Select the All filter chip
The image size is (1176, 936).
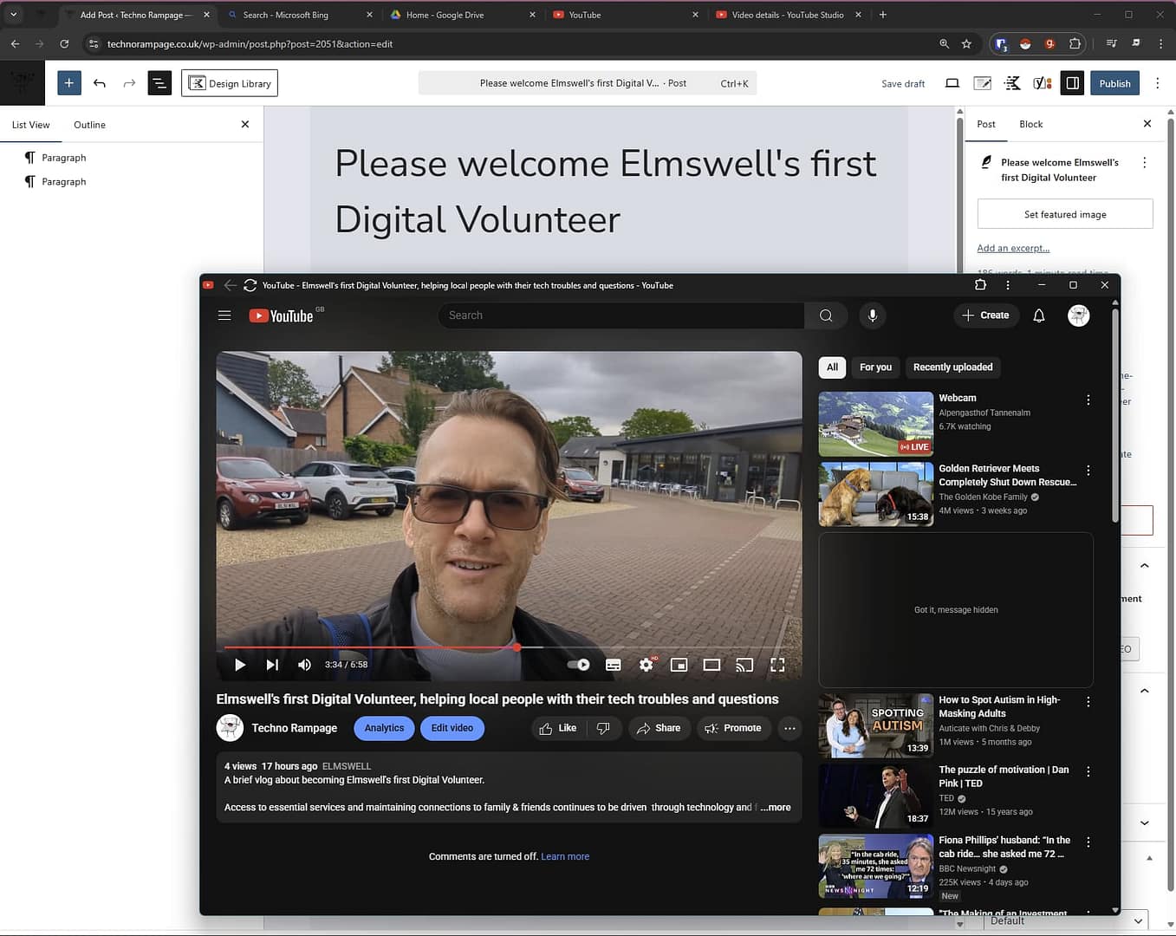click(832, 367)
